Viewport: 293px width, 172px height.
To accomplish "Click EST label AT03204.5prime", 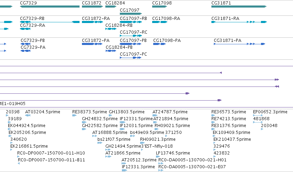I will (x=43, y=112).
